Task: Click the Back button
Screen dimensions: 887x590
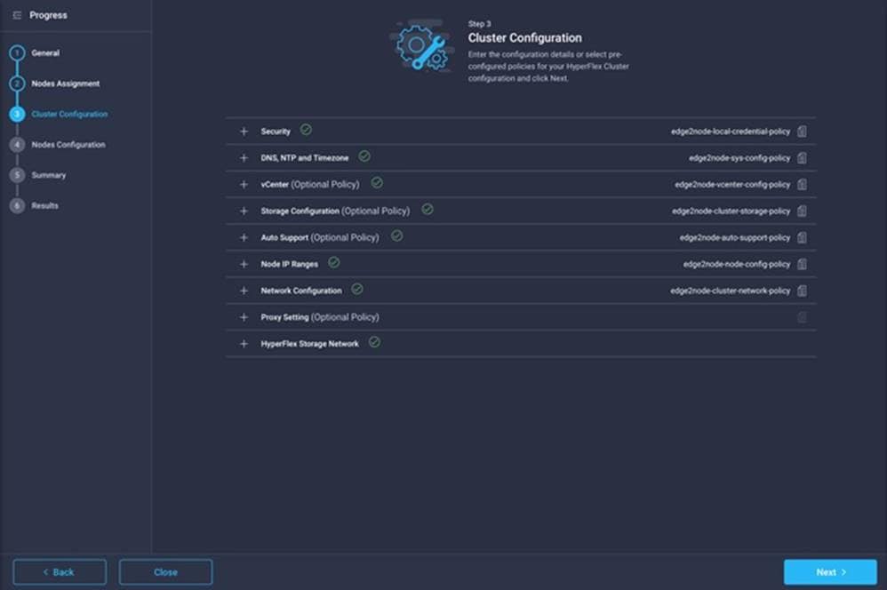Action: 60,572
